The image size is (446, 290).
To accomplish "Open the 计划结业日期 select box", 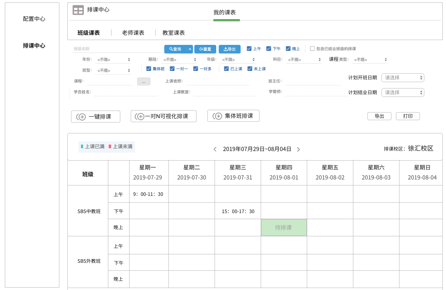I will 403,92.
